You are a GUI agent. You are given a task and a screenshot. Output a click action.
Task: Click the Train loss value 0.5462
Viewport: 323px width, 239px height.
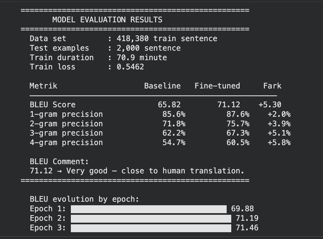click(130, 67)
